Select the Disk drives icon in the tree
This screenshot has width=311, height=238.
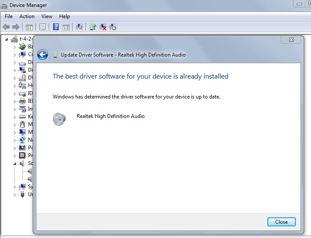(22, 63)
